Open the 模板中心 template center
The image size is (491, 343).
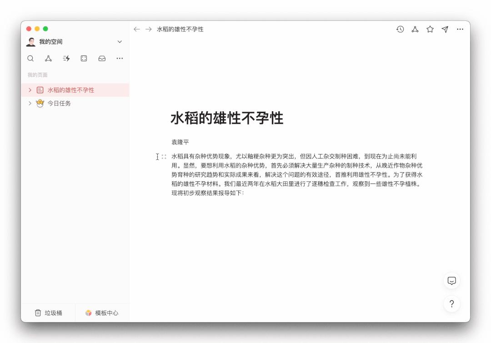pos(102,313)
